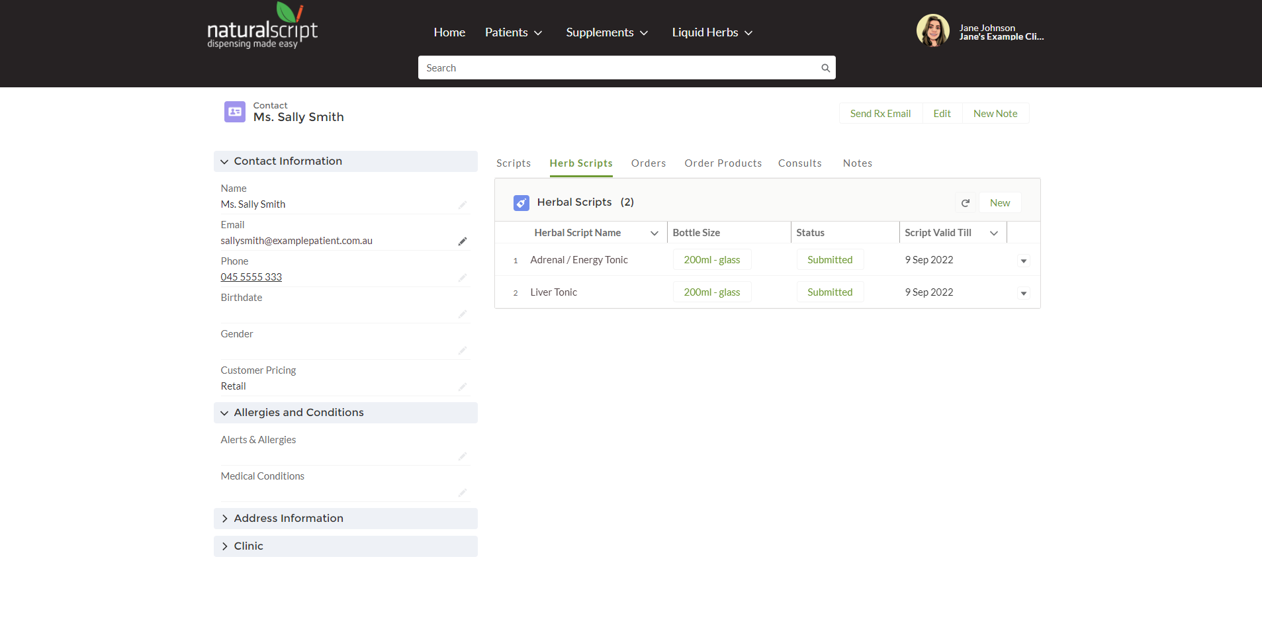Open Script Valid Till column menu
This screenshot has width=1262, height=635.
click(x=994, y=233)
